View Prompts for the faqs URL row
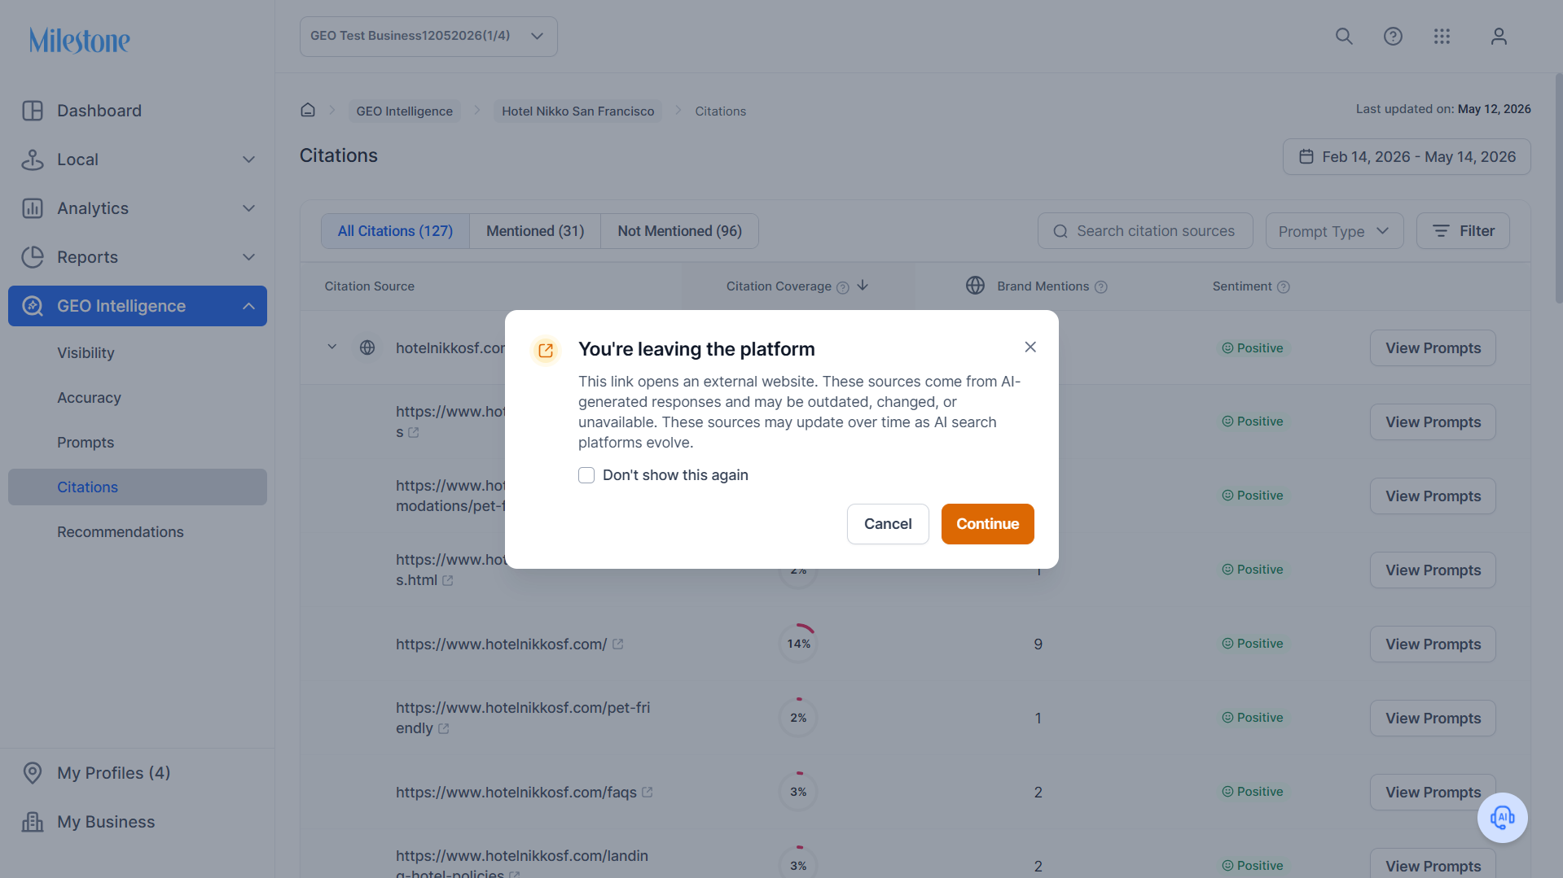Screen dimensions: 1563x878 click(x=1433, y=793)
